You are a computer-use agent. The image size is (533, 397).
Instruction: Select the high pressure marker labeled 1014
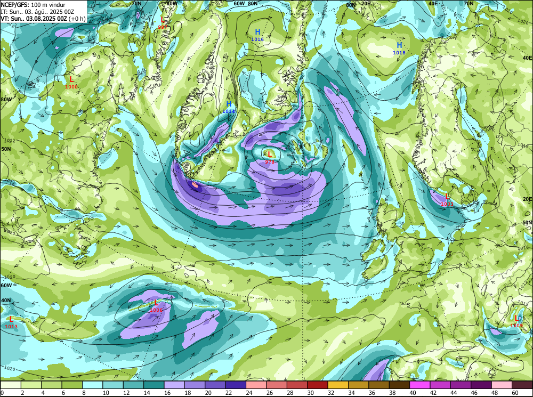pos(229,107)
